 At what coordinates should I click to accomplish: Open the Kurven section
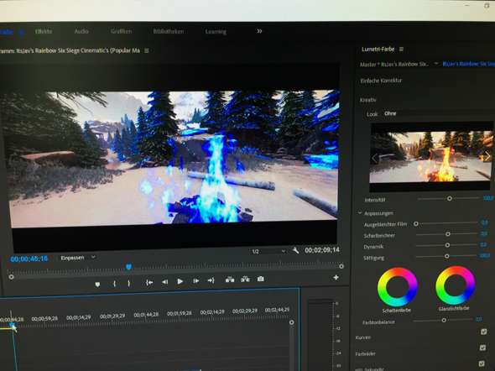(363, 337)
